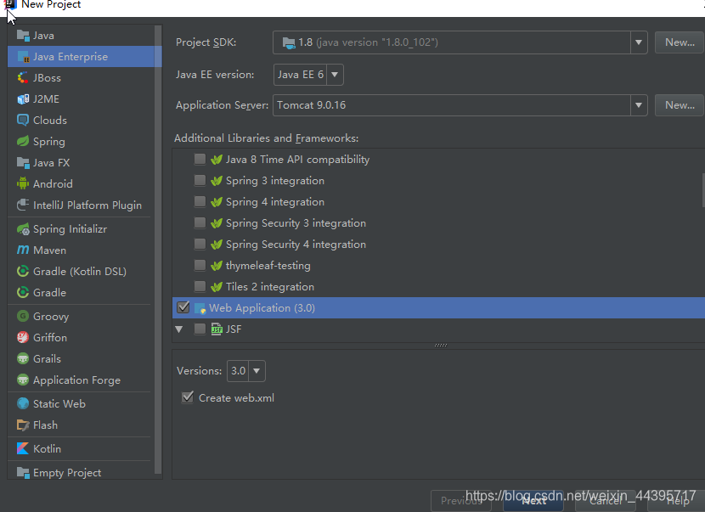Screen dimensions: 705x512
Task: Click the IntelliJ Platform Plugin icon
Action: click(22, 205)
